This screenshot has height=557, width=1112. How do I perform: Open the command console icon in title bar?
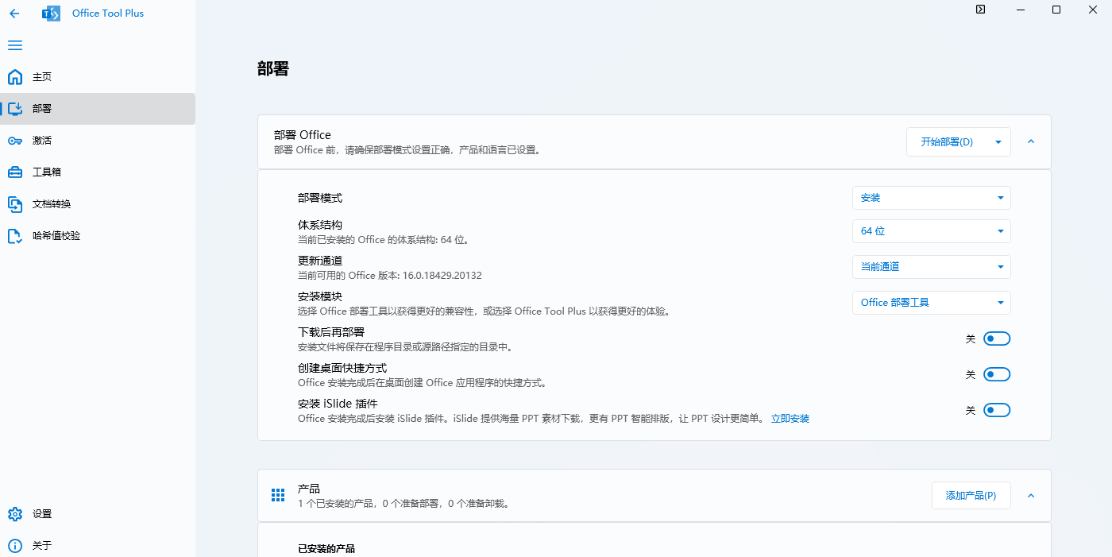pyautogui.click(x=980, y=10)
